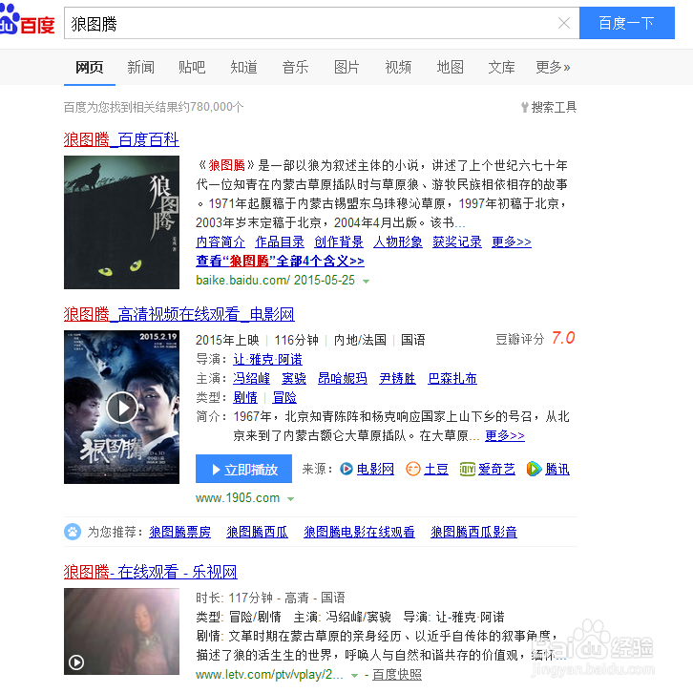Click the 立即播放 button
This screenshot has height=693, width=693.
243,469
